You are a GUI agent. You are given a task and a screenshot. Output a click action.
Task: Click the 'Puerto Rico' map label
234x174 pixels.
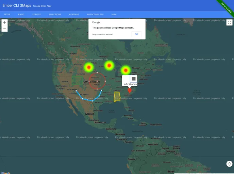click(156, 125)
